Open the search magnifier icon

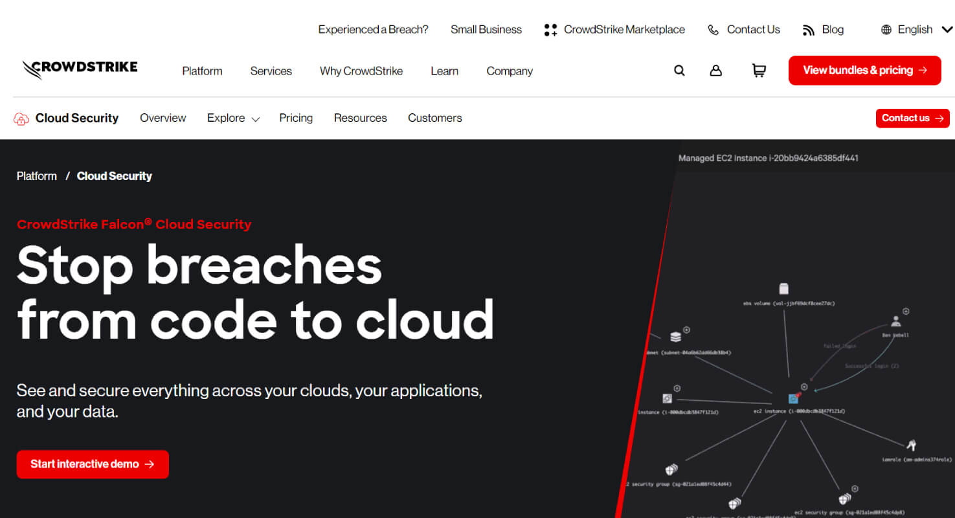coord(679,71)
